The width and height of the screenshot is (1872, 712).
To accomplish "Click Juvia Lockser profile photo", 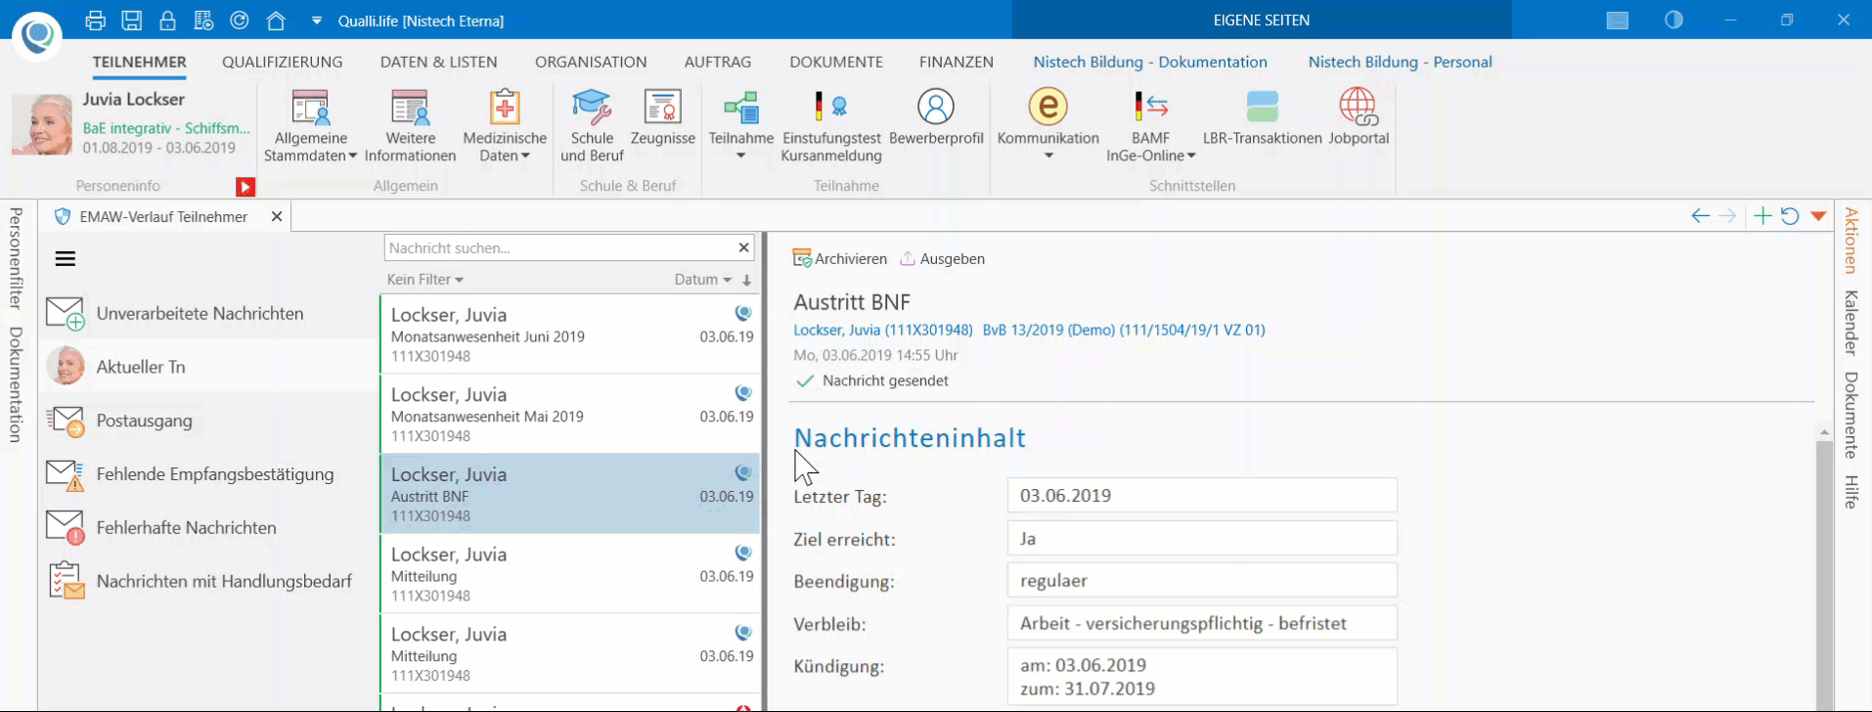I will (42, 124).
